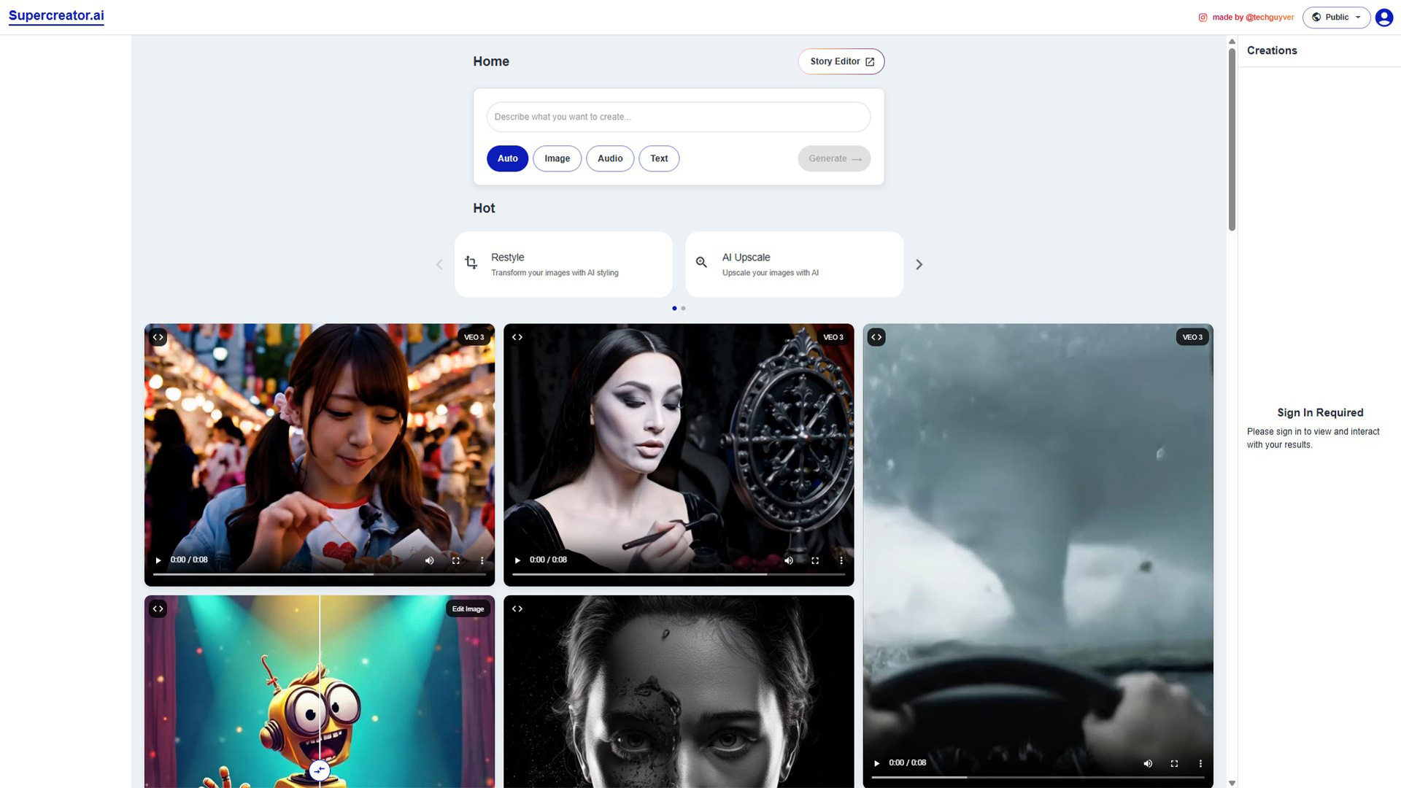Click the VEO 3 badge on gothic woman video
This screenshot has width=1401, height=788.
point(833,337)
